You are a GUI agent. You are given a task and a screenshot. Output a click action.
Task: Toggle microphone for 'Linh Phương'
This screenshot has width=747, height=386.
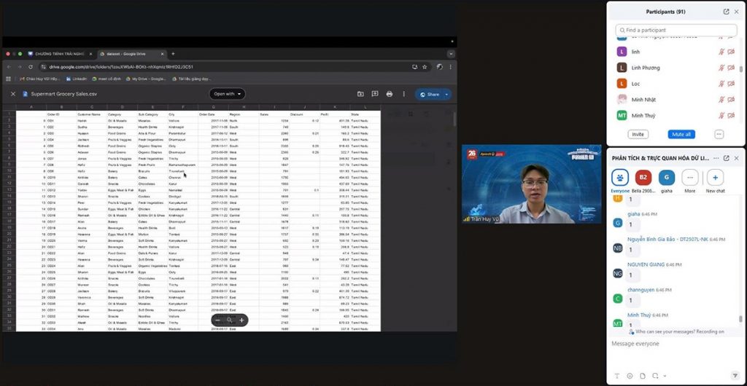(x=721, y=68)
